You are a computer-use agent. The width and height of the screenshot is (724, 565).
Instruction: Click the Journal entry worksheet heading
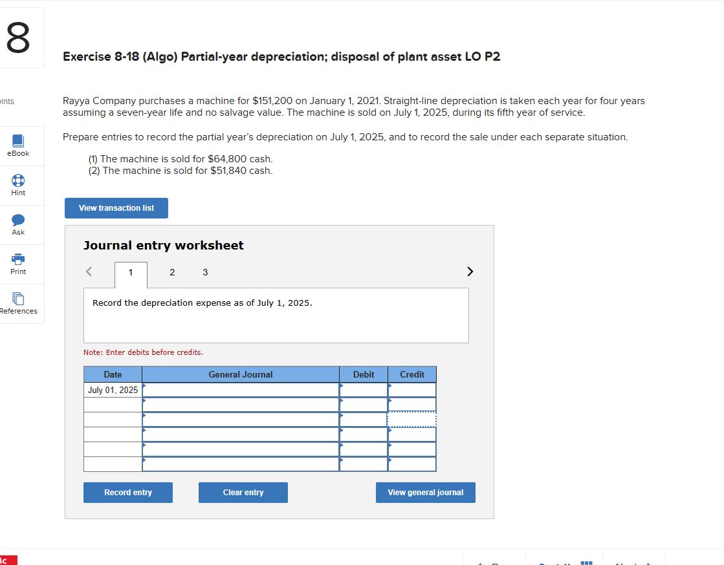coord(163,246)
